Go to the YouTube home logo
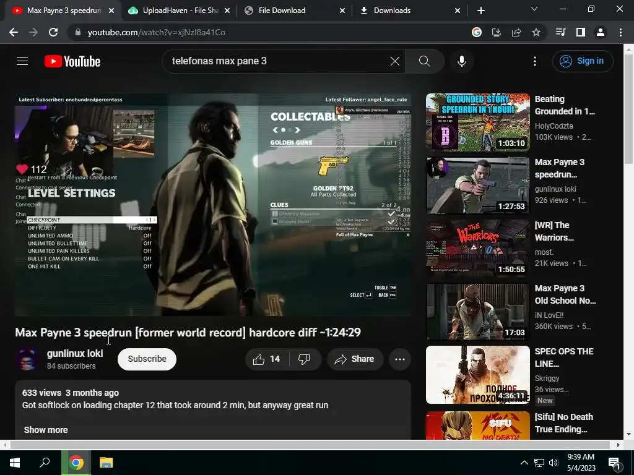Image resolution: width=634 pixels, height=475 pixels. (x=72, y=61)
